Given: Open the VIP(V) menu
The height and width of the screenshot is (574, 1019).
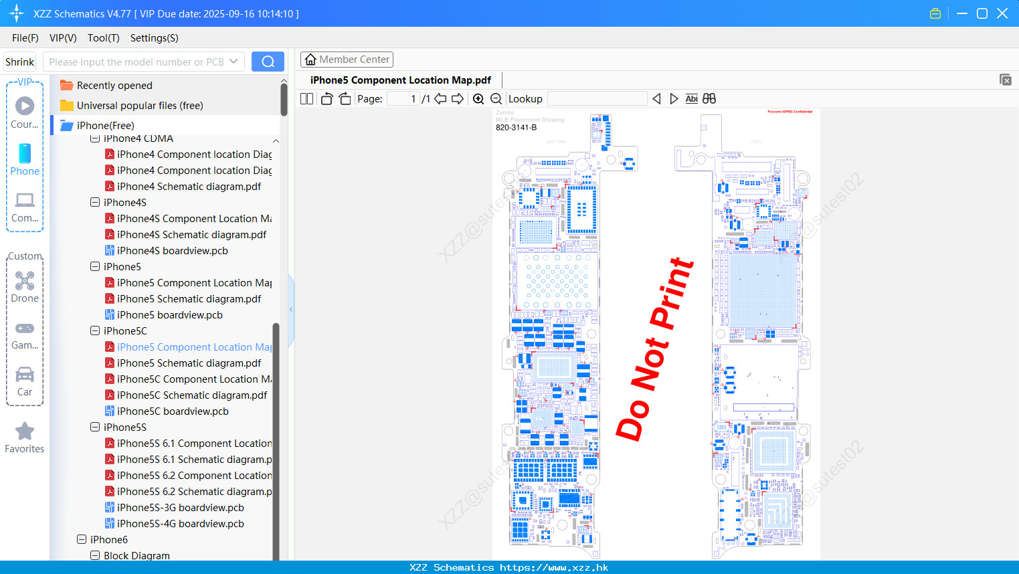Looking at the screenshot, I should point(63,38).
